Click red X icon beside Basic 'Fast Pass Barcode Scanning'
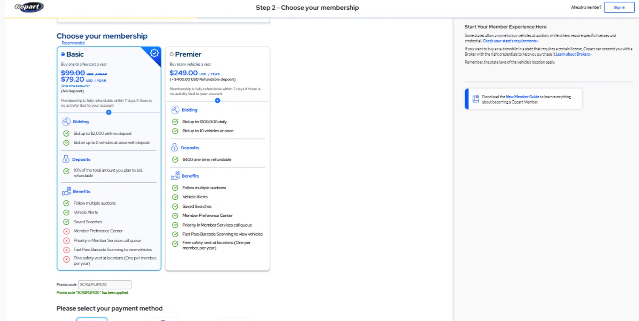This screenshot has width=639, height=321. pos(66,250)
